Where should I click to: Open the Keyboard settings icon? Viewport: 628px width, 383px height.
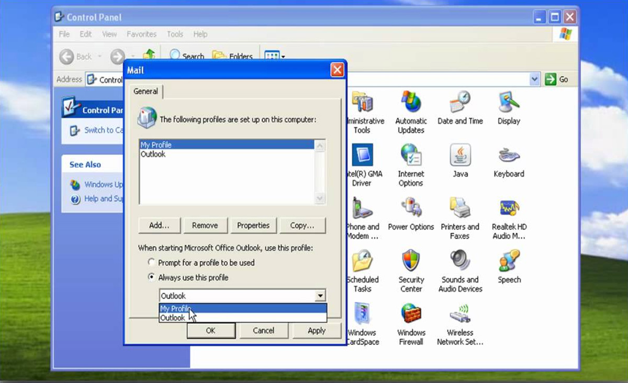click(509, 156)
